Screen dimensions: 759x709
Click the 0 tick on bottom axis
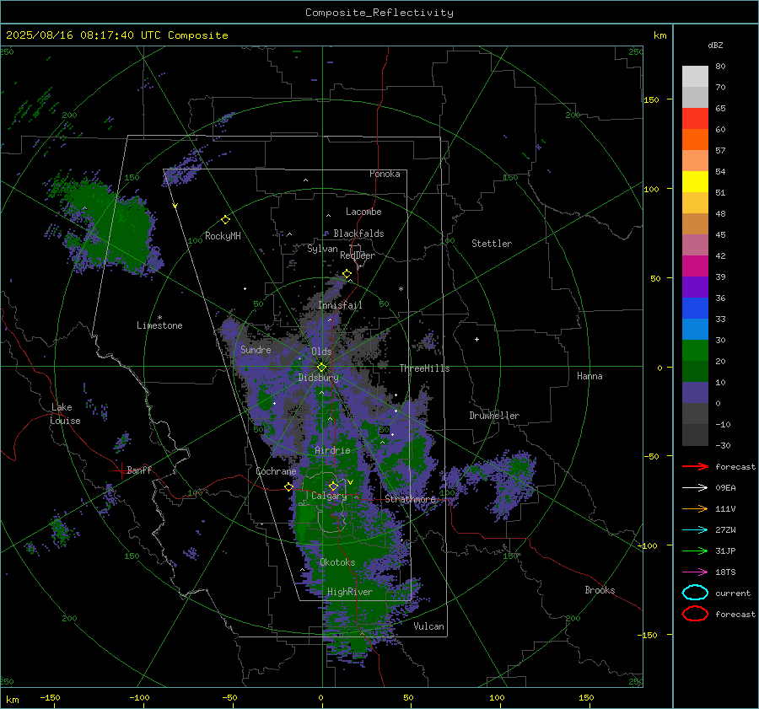click(x=320, y=697)
